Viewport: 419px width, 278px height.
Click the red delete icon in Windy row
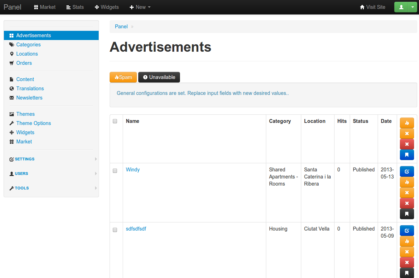pyautogui.click(x=407, y=203)
